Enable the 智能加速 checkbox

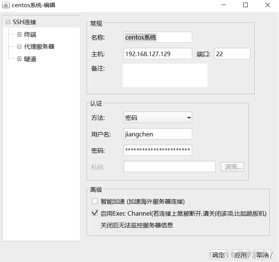tap(95, 201)
